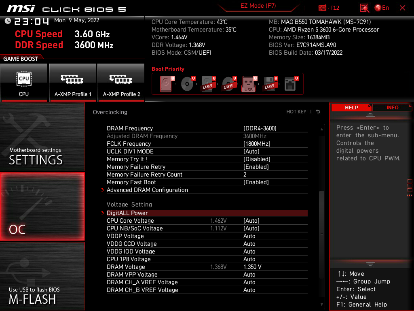
Task: Click the 1.462V CPU core voltage reading
Action: click(x=218, y=221)
